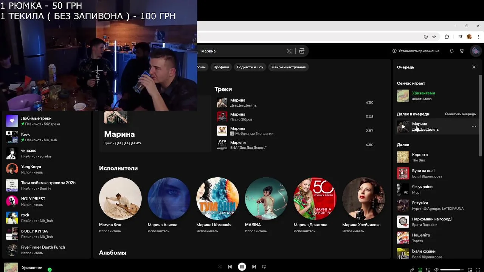Open Chrome extensions puzzle icon
Image resolution: width=484 pixels, height=272 pixels.
pos(447,37)
